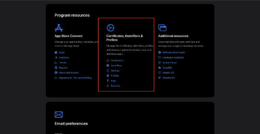This screenshot has height=134, width=260.
Task: Click the download icon beside Software Downloads
Action: [x=159, y=52]
